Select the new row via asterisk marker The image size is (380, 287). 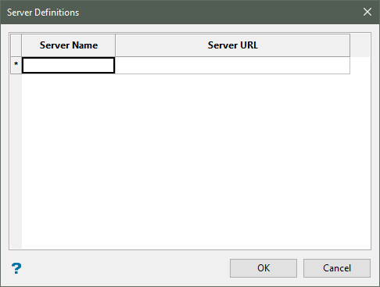click(x=16, y=65)
